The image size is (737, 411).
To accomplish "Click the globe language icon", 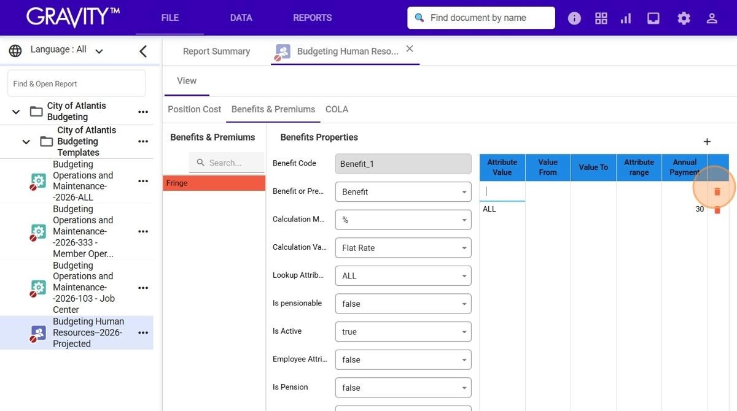I will tap(15, 50).
